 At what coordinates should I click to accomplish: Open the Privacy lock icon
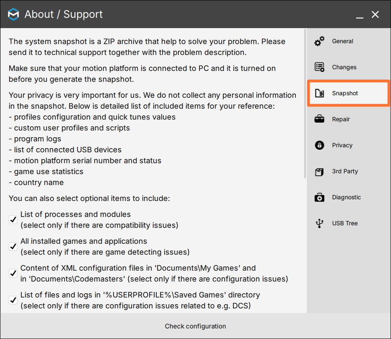point(319,145)
